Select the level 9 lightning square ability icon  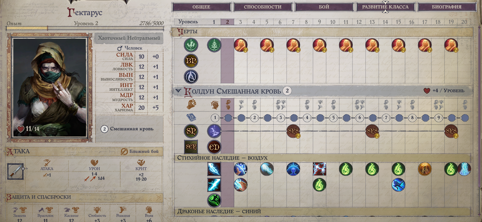coord(319,169)
